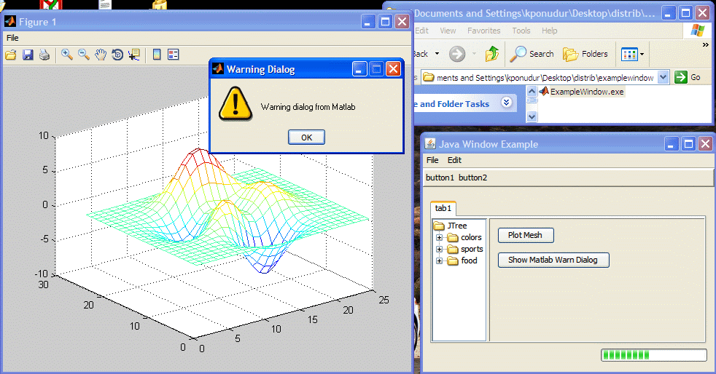Viewport: 716px width, 374px height.
Task: Toggle the Folders pane in Explorer
Action: [x=585, y=54]
